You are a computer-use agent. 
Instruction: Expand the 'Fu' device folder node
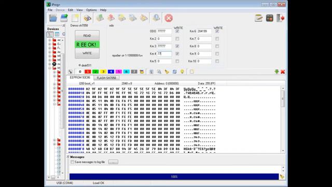point(50,48)
